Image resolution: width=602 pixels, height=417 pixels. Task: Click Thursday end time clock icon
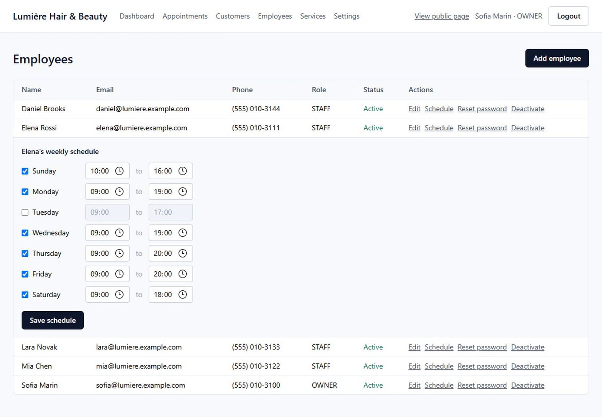183,253
